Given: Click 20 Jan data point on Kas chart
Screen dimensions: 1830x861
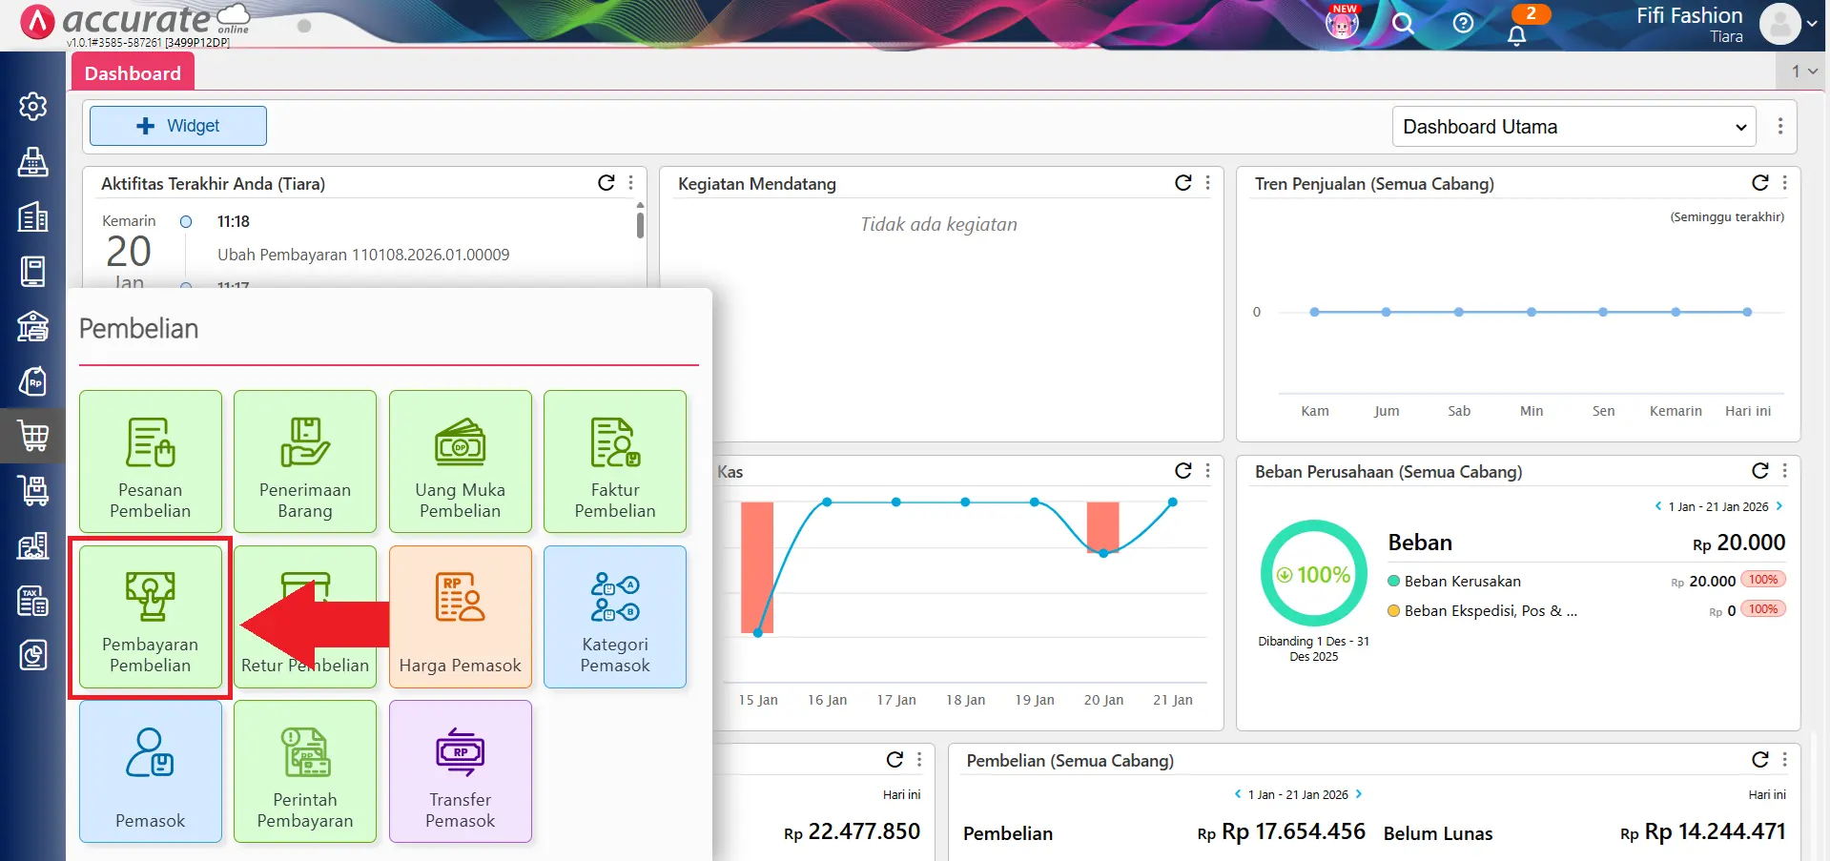Looking at the screenshot, I should pos(1103,553).
